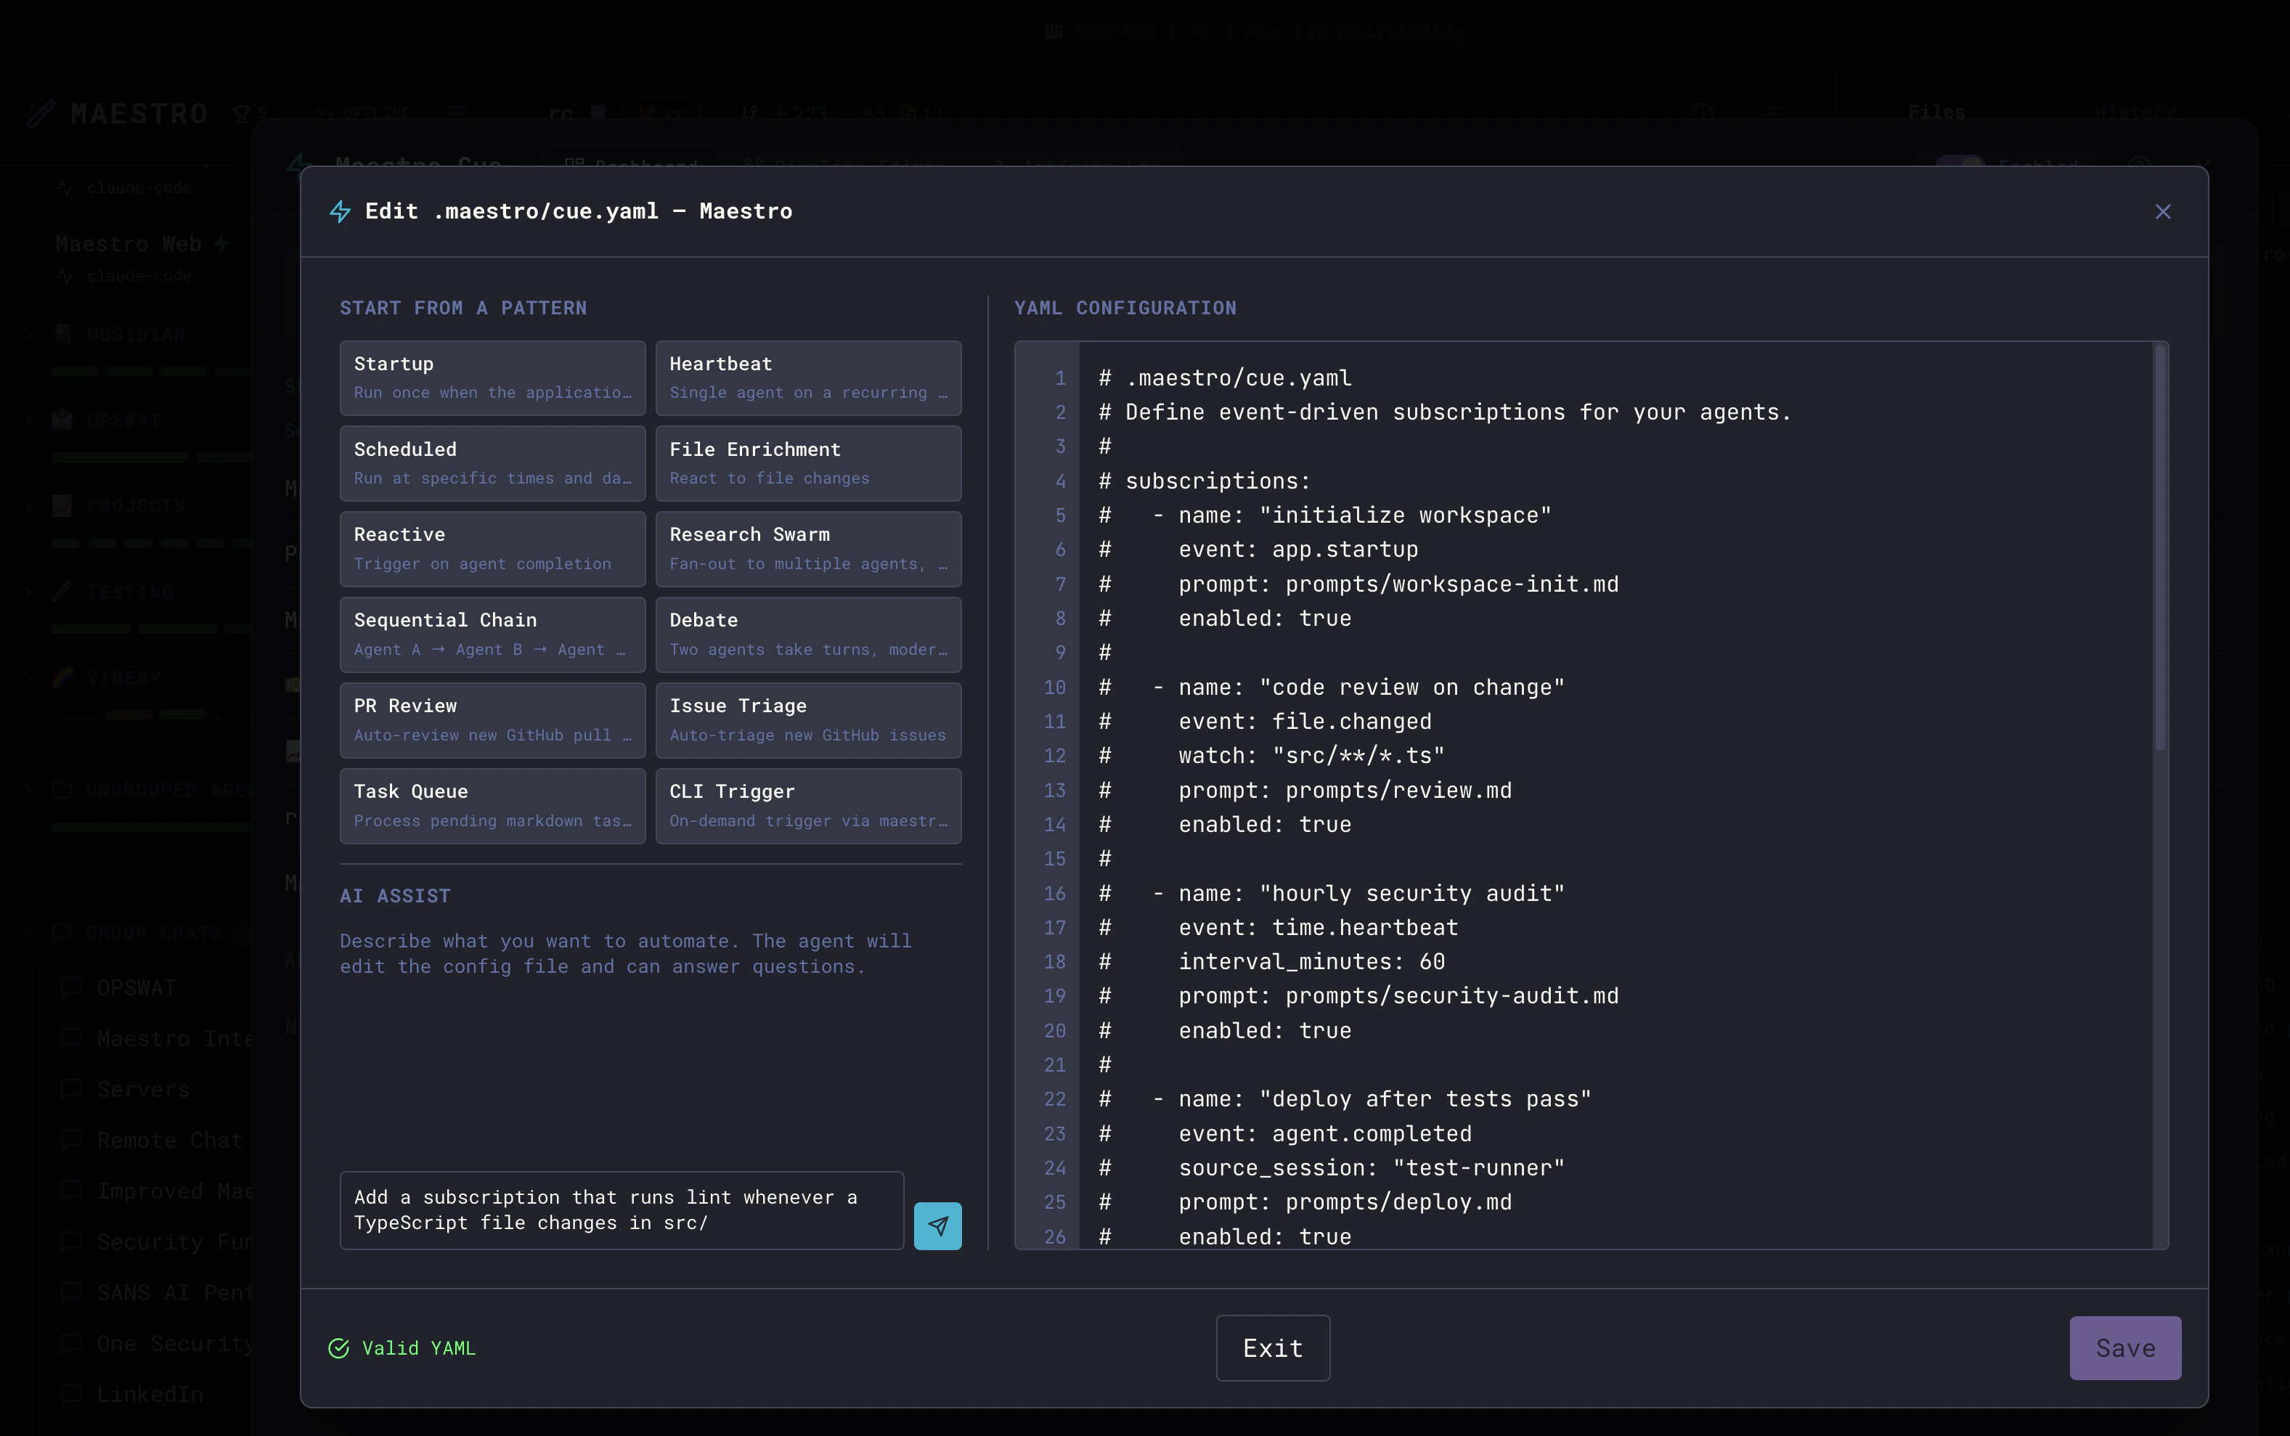The height and width of the screenshot is (1436, 2290).
Task: Expand the PROJECTS group chevron
Action: [x=28, y=506]
